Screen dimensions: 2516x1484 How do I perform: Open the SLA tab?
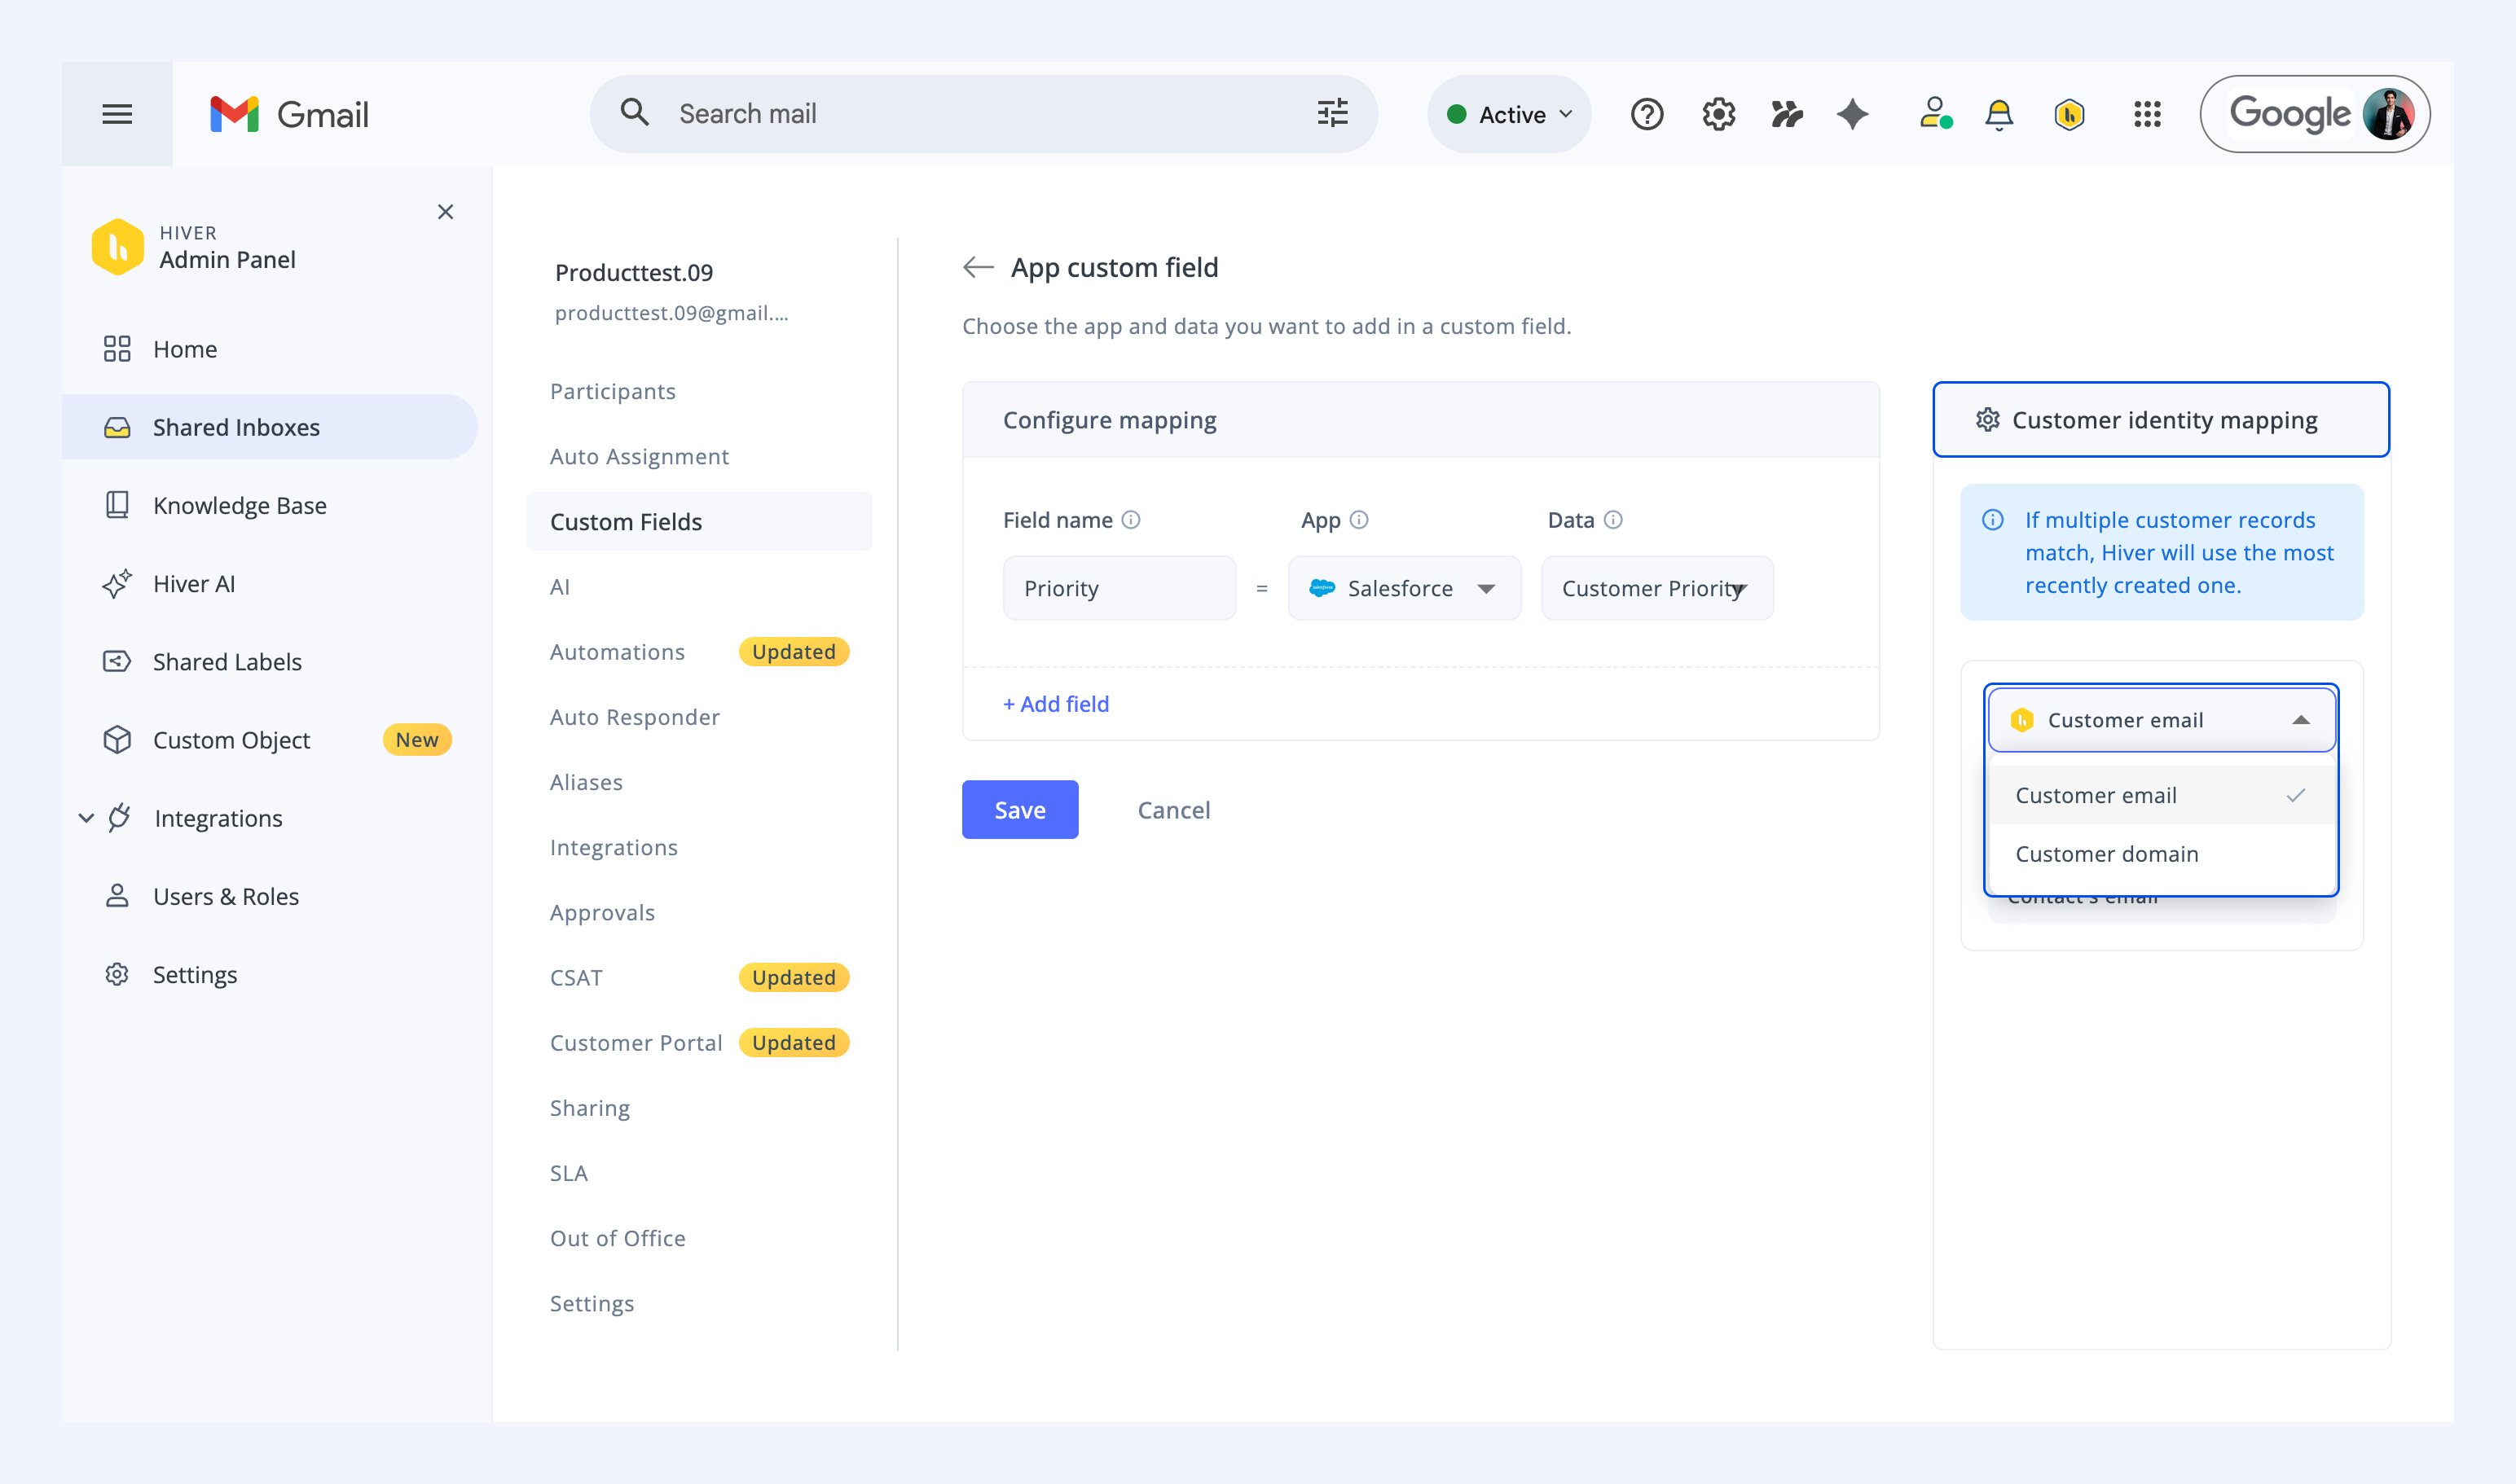568,1173
